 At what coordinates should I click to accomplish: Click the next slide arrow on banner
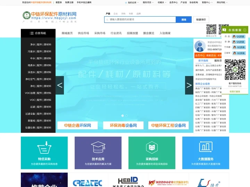pyautogui.click(x=189, y=85)
